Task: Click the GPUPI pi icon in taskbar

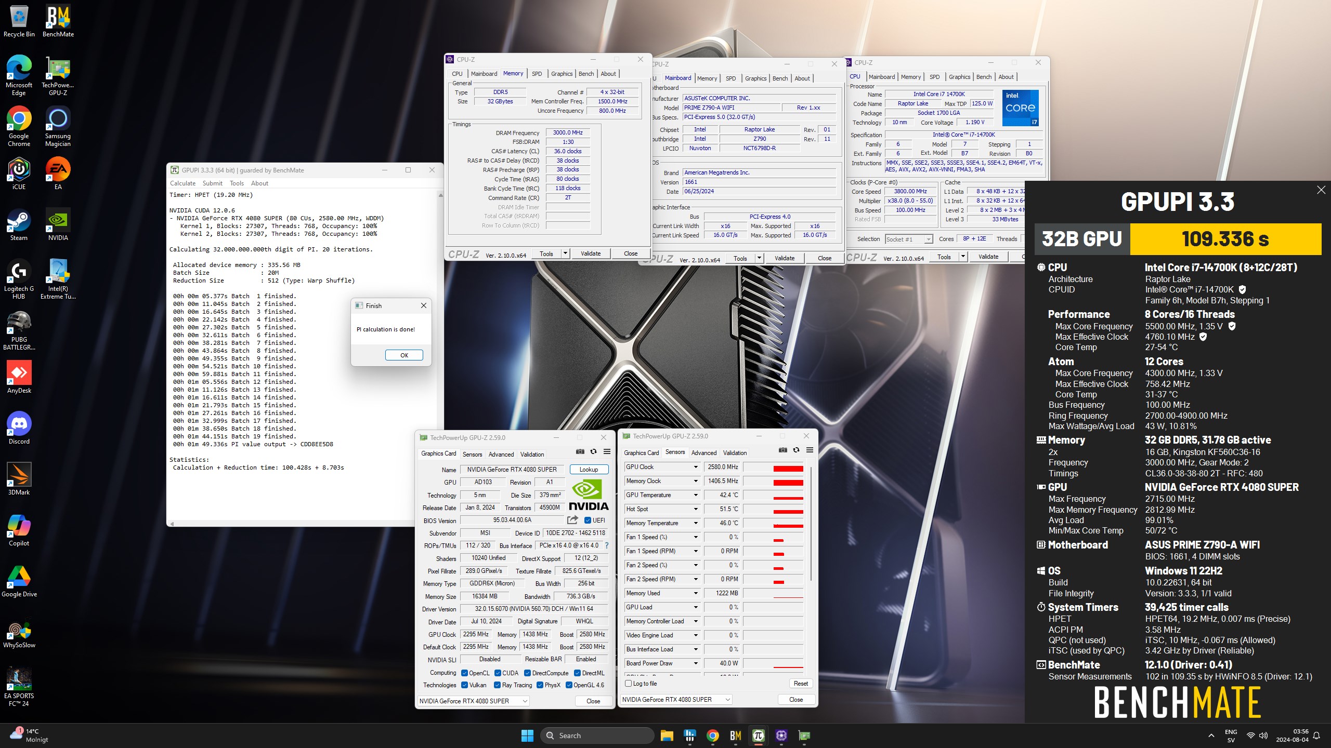Action: (x=758, y=735)
